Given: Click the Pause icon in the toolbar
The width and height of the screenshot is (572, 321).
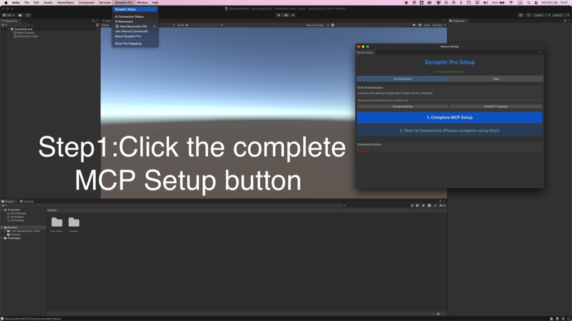Looking at the screenshot, I should click(286, 15).
